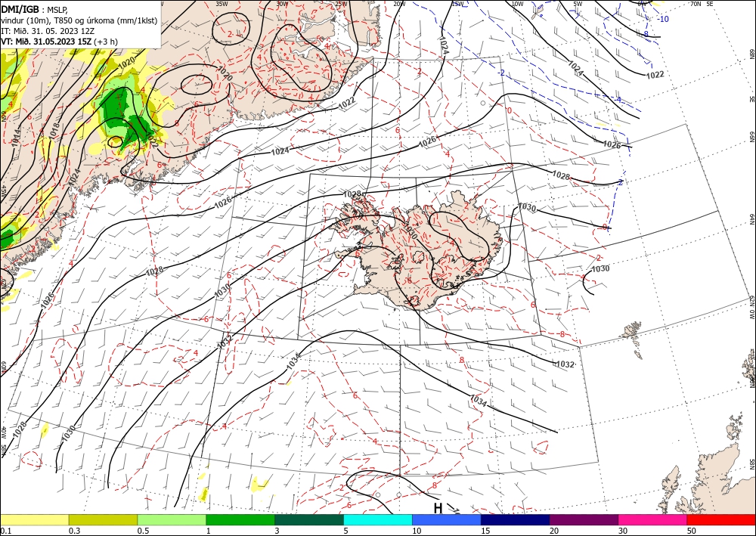The height and width of the screenshot is (536, 756).
Task: Click the legend value "0.5"
Action: click(x=142, y=531)
